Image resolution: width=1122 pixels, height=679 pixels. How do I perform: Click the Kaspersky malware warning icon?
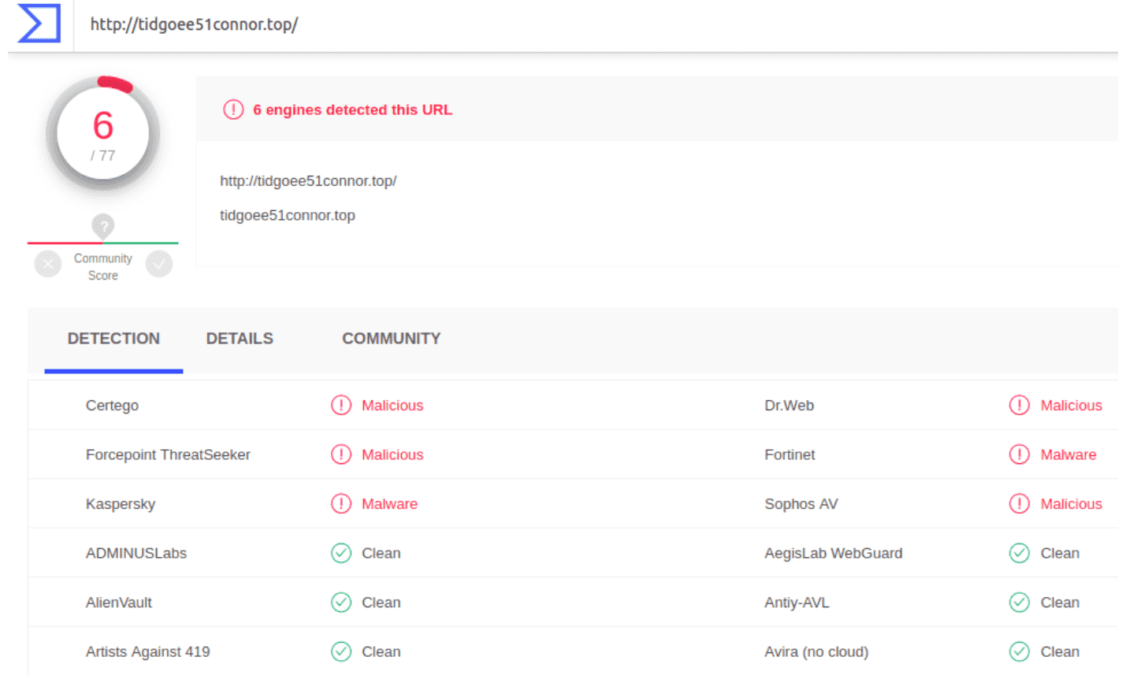(x=341, y=504)
